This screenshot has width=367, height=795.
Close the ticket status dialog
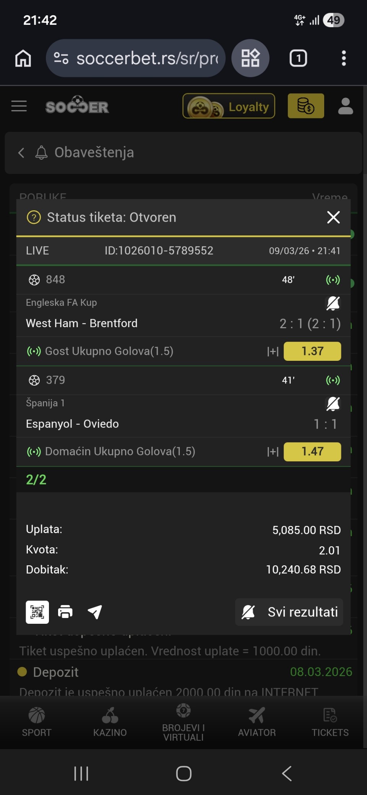point(333,217)
